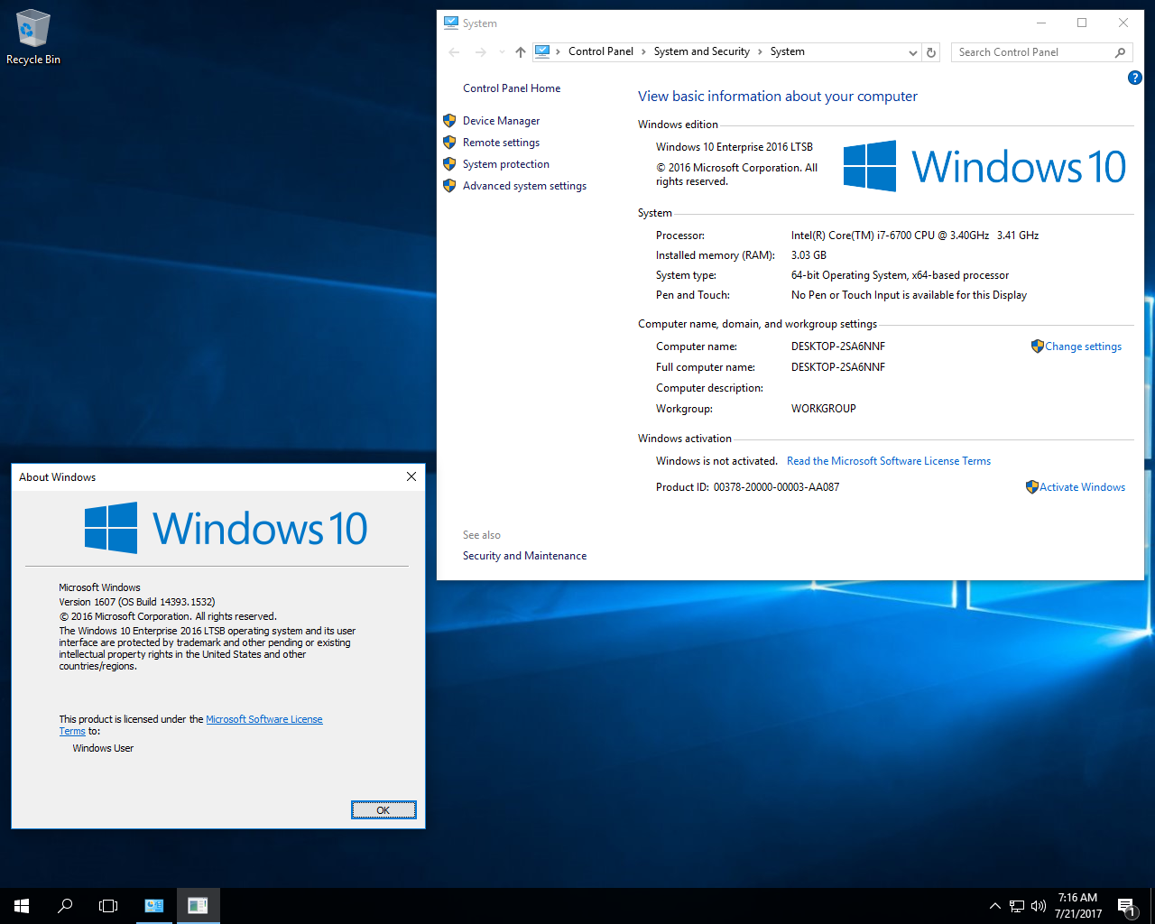The width and height of the screenshot is (1155, 924).
Task: Click the Intel Core i7-6700 processor text
Action: click(x=914, y=236)
